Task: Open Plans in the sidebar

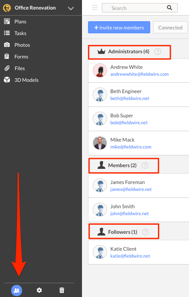Action: tap(20, 22)
